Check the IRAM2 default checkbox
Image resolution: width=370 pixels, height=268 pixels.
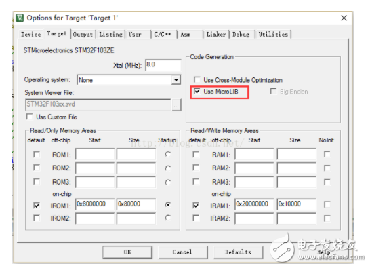tap(196, 218)
